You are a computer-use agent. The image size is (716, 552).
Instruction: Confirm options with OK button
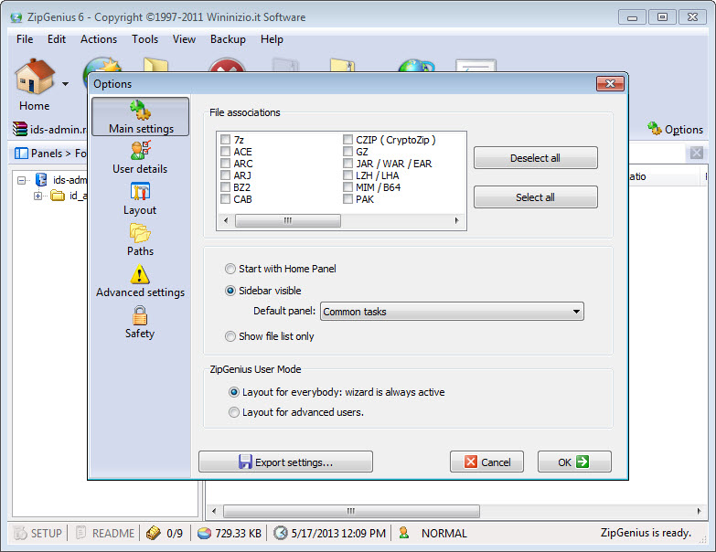coord(574,462)
